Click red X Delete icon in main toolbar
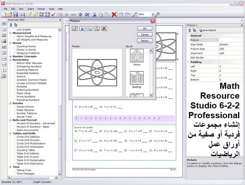The height and width of the screenshot is (185, 245). [x=114, y=15]
